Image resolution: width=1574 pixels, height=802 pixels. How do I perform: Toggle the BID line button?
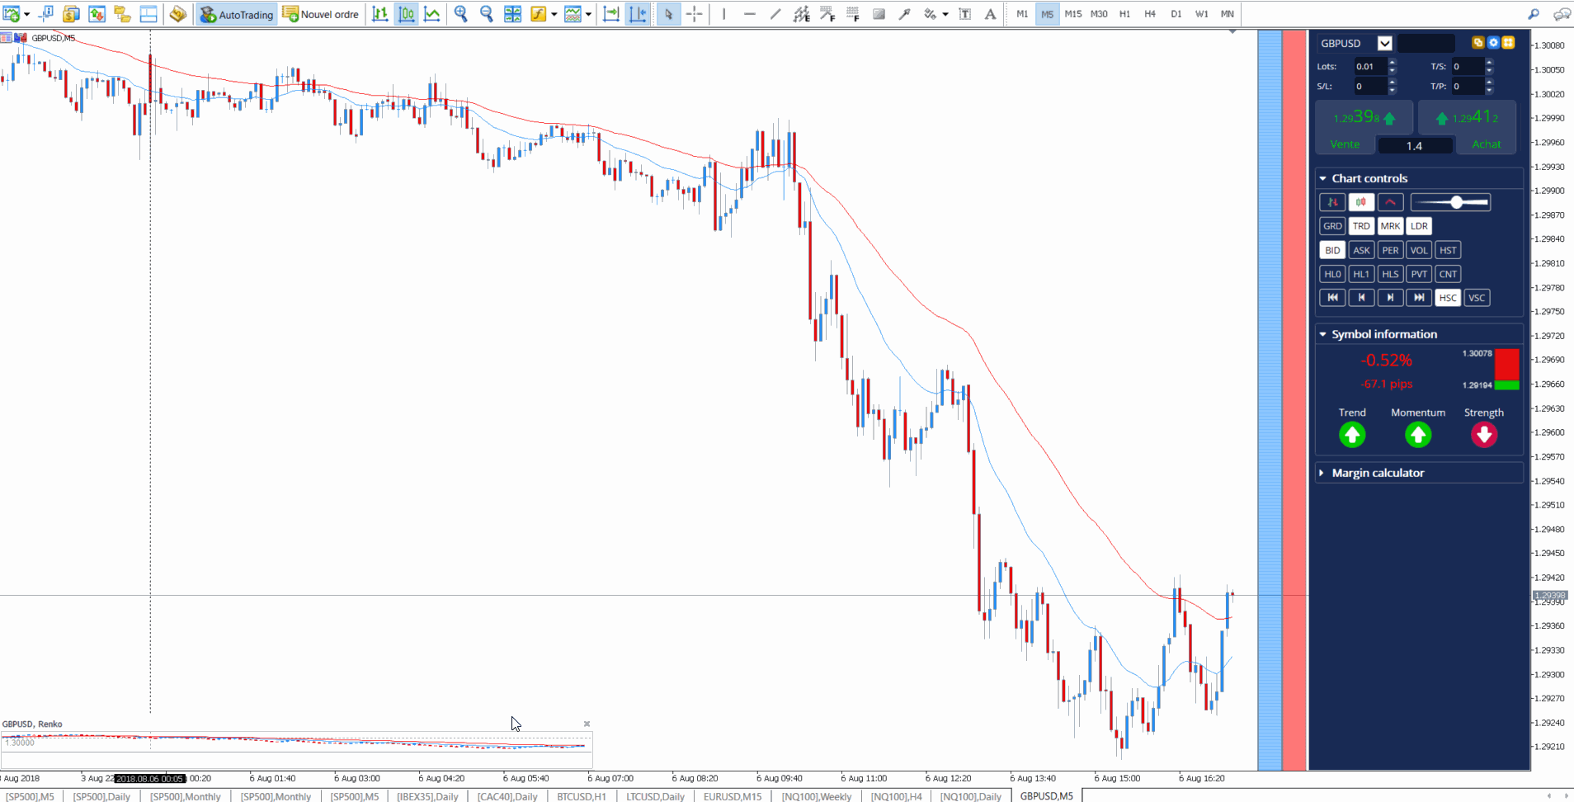click(1332, 250)
